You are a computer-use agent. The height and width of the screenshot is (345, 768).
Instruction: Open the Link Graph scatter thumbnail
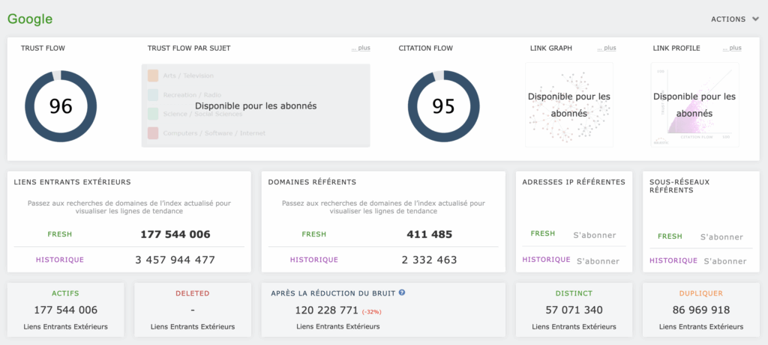pos(568,105)
